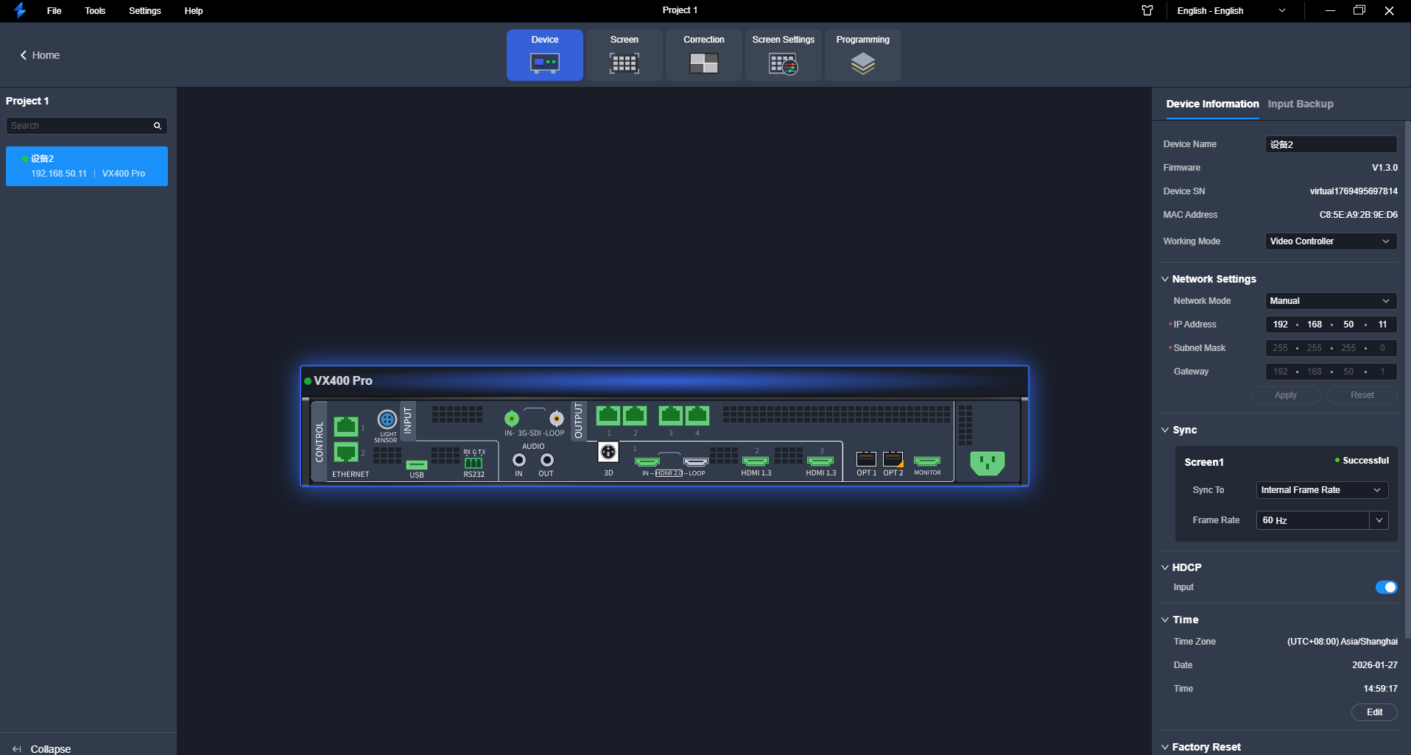Viewport: 1411px width, 755px height.
Task: Collapse the Sync section
Action: point(1165,430)
